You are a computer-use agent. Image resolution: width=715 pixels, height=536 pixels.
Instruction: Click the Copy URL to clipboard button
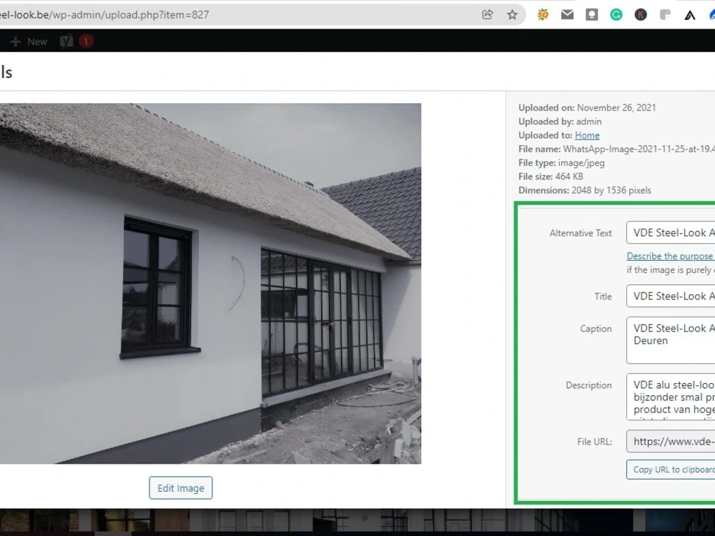click(x=671, y=470)
